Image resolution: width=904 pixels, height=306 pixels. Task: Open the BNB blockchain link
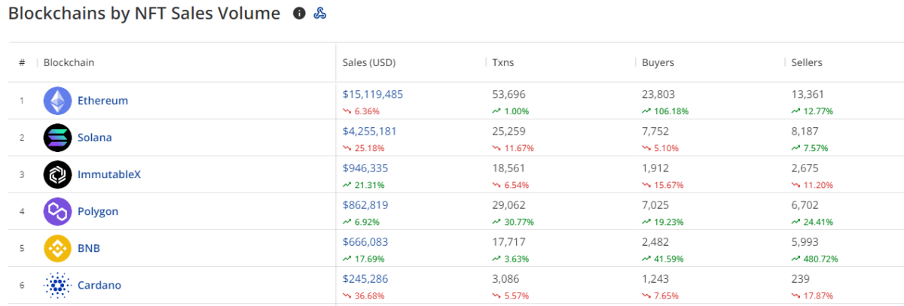(89, 248)
